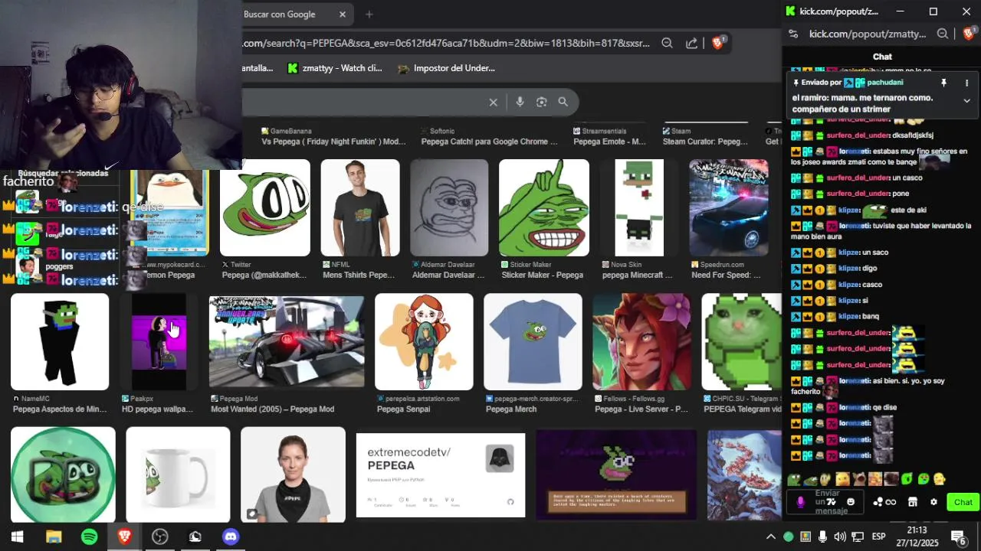This screenshot has width=981, height=551.
Task: Click the chat message input field
Action: [827, 502]
